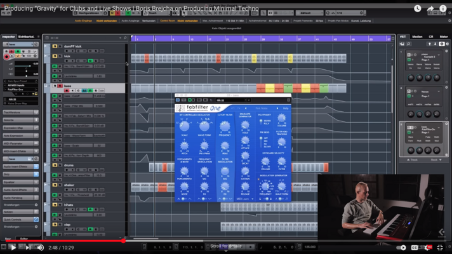Expand the TrackVersions inspector section
Screen dimensions: 452x254
coord(20,112)
